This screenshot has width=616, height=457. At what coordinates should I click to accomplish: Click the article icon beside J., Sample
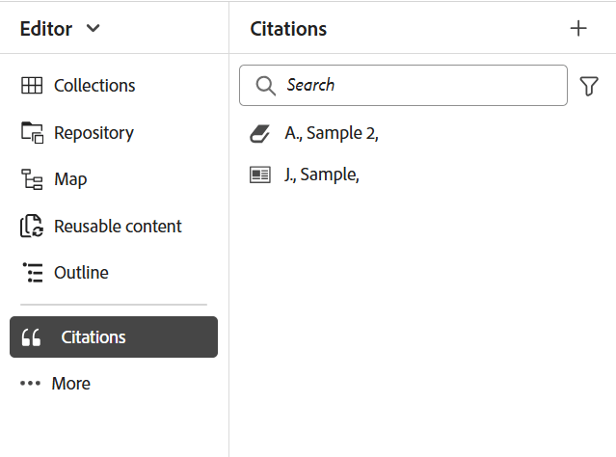point(259,175)
